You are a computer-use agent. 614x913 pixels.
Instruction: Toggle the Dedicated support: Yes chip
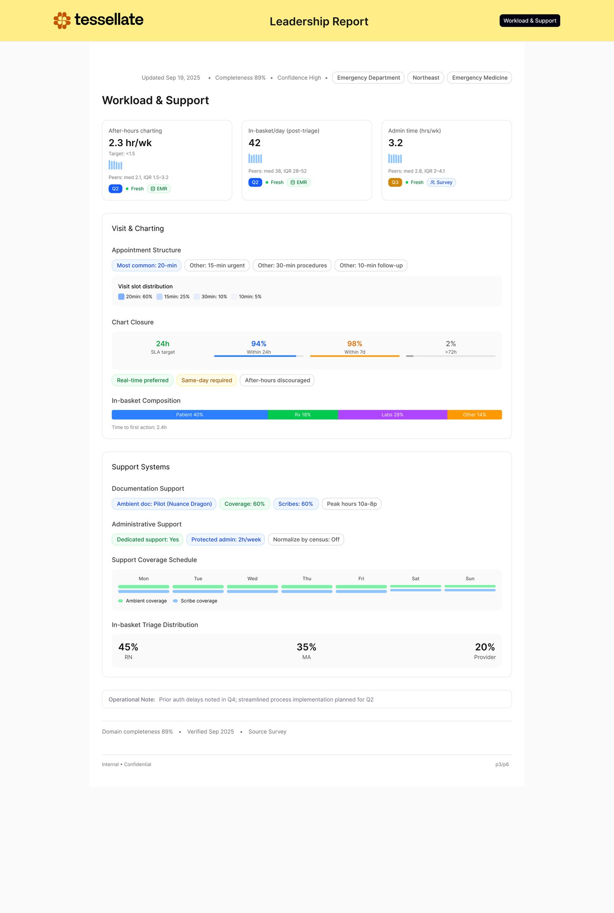click(x=147, y=540)
